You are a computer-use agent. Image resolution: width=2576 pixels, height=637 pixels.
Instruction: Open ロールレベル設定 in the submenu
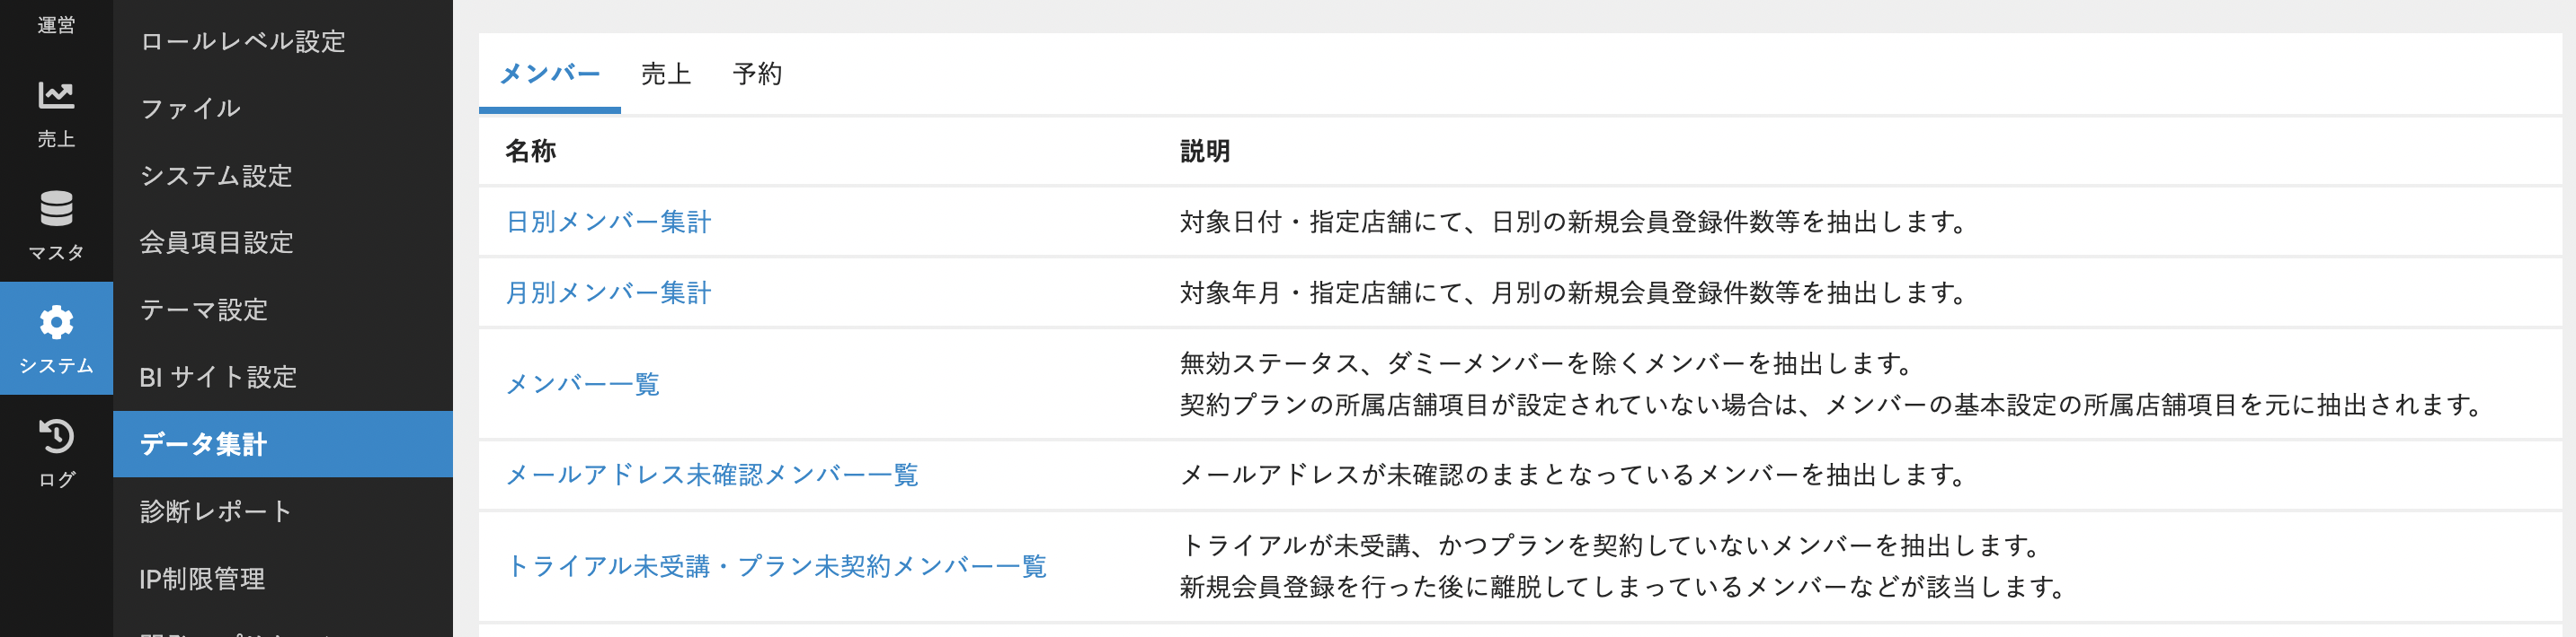(x=243, y=42)
